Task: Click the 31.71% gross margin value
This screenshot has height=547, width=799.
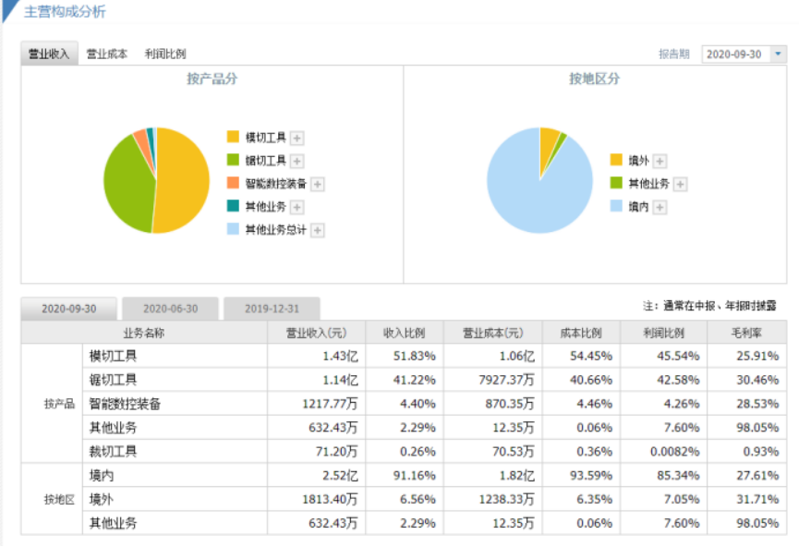Action: point(757,500)
